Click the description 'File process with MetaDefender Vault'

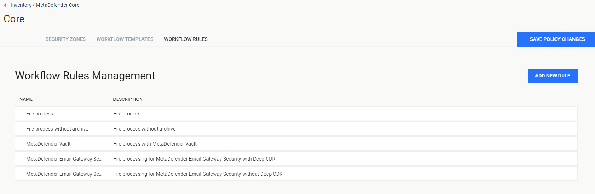[x=155, y=144]
